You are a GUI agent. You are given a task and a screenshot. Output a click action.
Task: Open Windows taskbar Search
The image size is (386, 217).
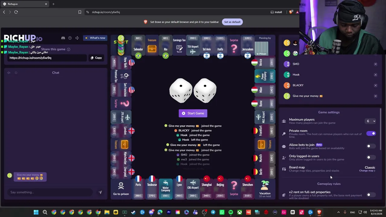click(x=45, y=212)
